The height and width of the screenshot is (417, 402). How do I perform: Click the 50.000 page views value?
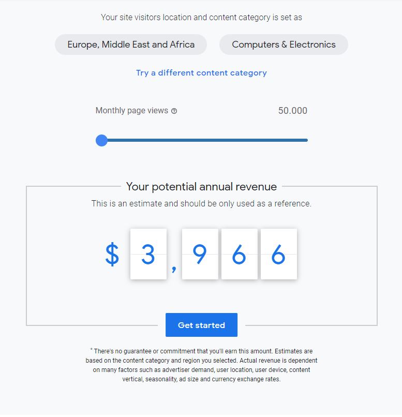[292, 111]
